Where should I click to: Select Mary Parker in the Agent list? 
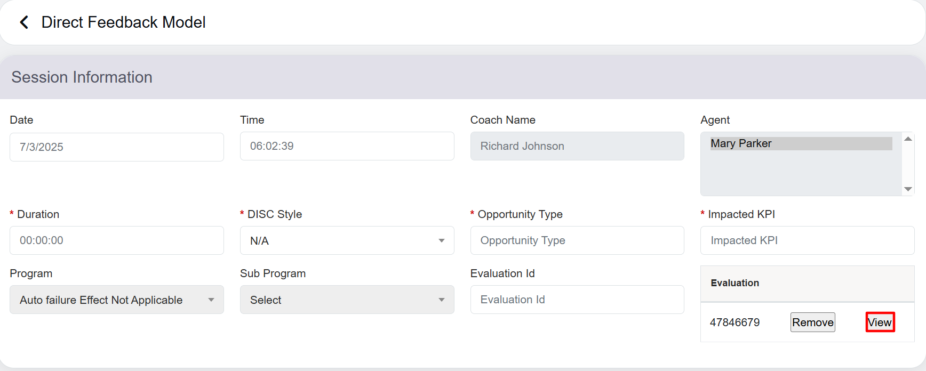[800, 143]
